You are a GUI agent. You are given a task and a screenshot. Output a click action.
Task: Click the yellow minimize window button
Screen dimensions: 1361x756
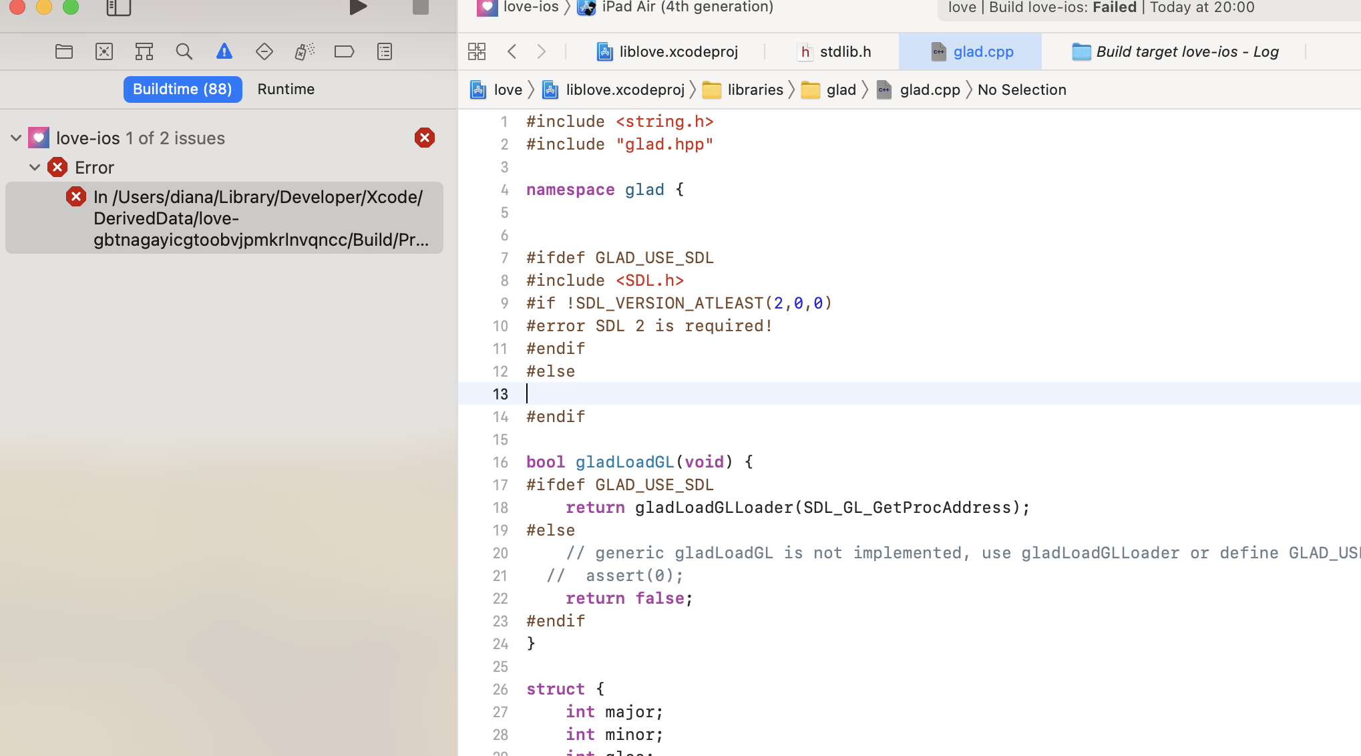tap(44, 6)
